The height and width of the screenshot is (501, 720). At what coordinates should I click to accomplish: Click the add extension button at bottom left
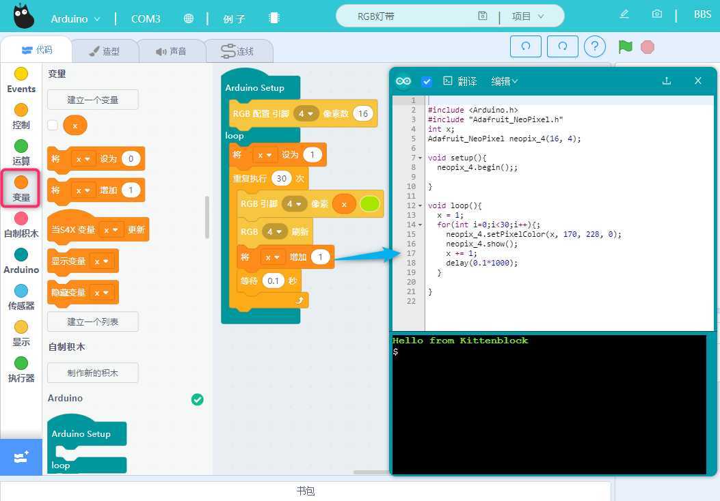[21, 457]
